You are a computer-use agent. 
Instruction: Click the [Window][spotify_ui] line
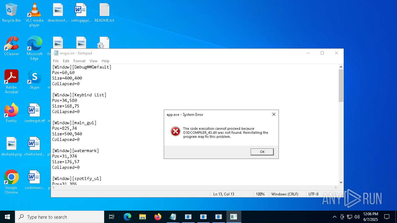pos(77,178)
